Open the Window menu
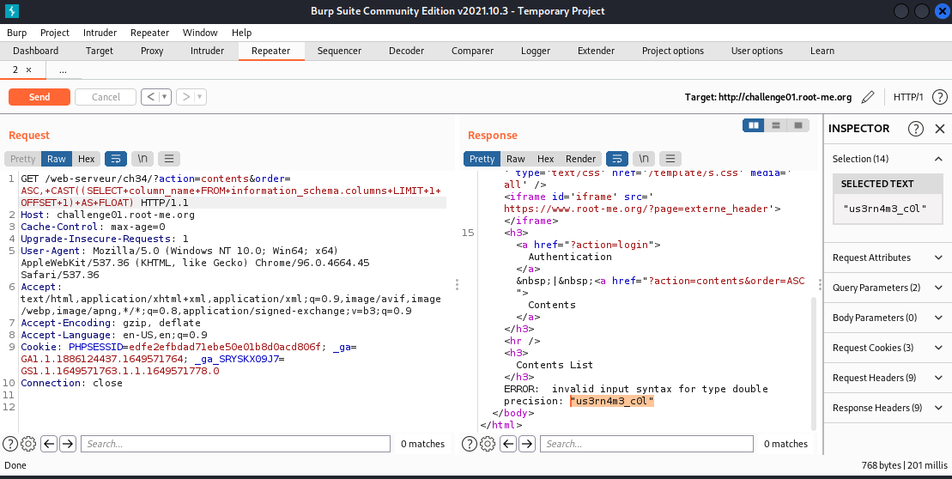 [x=200, y=33]
